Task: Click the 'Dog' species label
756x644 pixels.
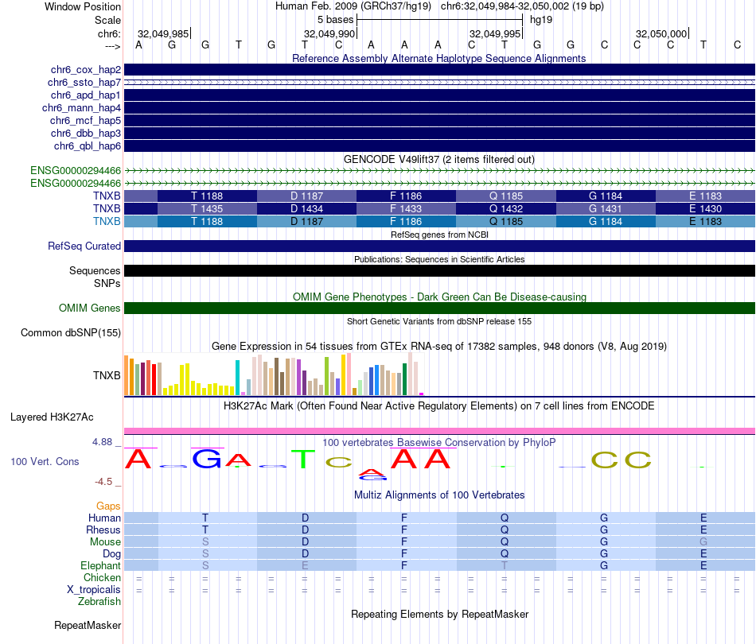Action: (111, 554)
